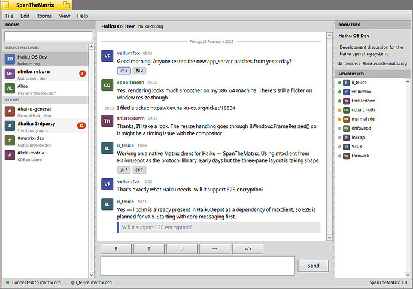Toggle the reaction with count 3 on vellumfox's message
The height and width of the screenshot is (289, 413).
124,71
